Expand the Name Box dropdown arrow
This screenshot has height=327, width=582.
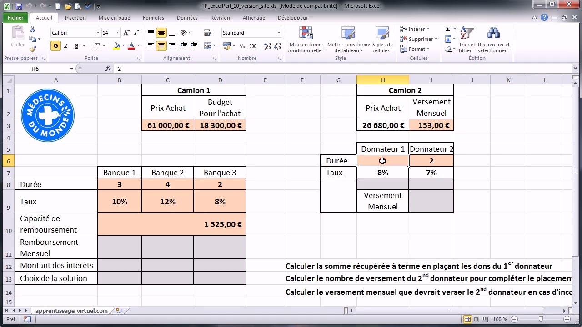point(71,69)
